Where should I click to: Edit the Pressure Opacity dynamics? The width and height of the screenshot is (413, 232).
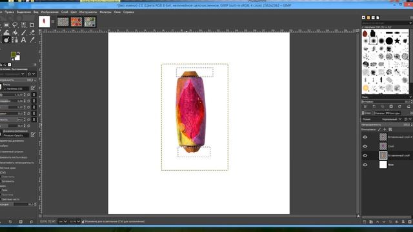pyautogui.click(x=33, y=135)
